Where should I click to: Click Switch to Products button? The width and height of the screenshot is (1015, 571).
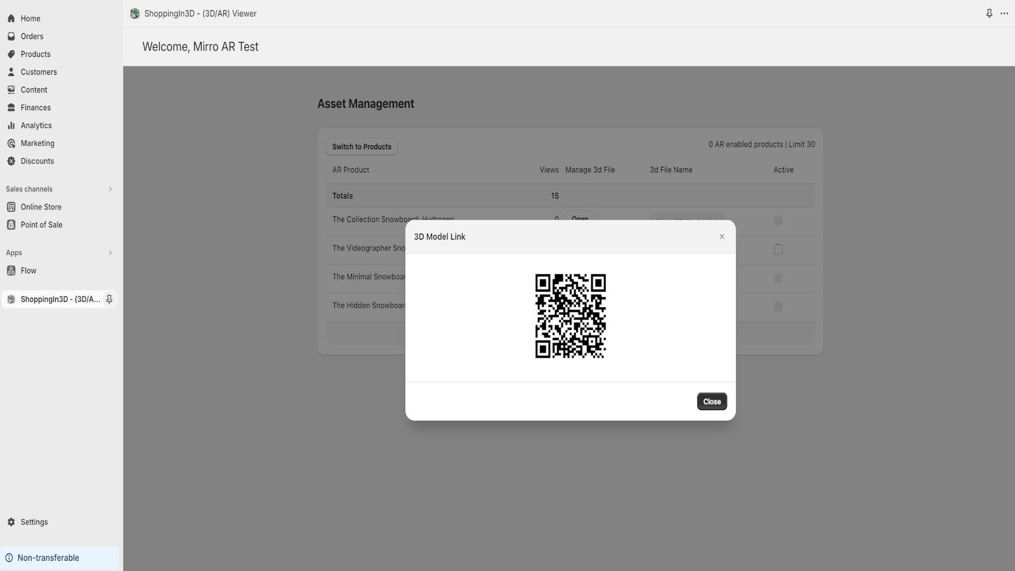click(362, 147)
